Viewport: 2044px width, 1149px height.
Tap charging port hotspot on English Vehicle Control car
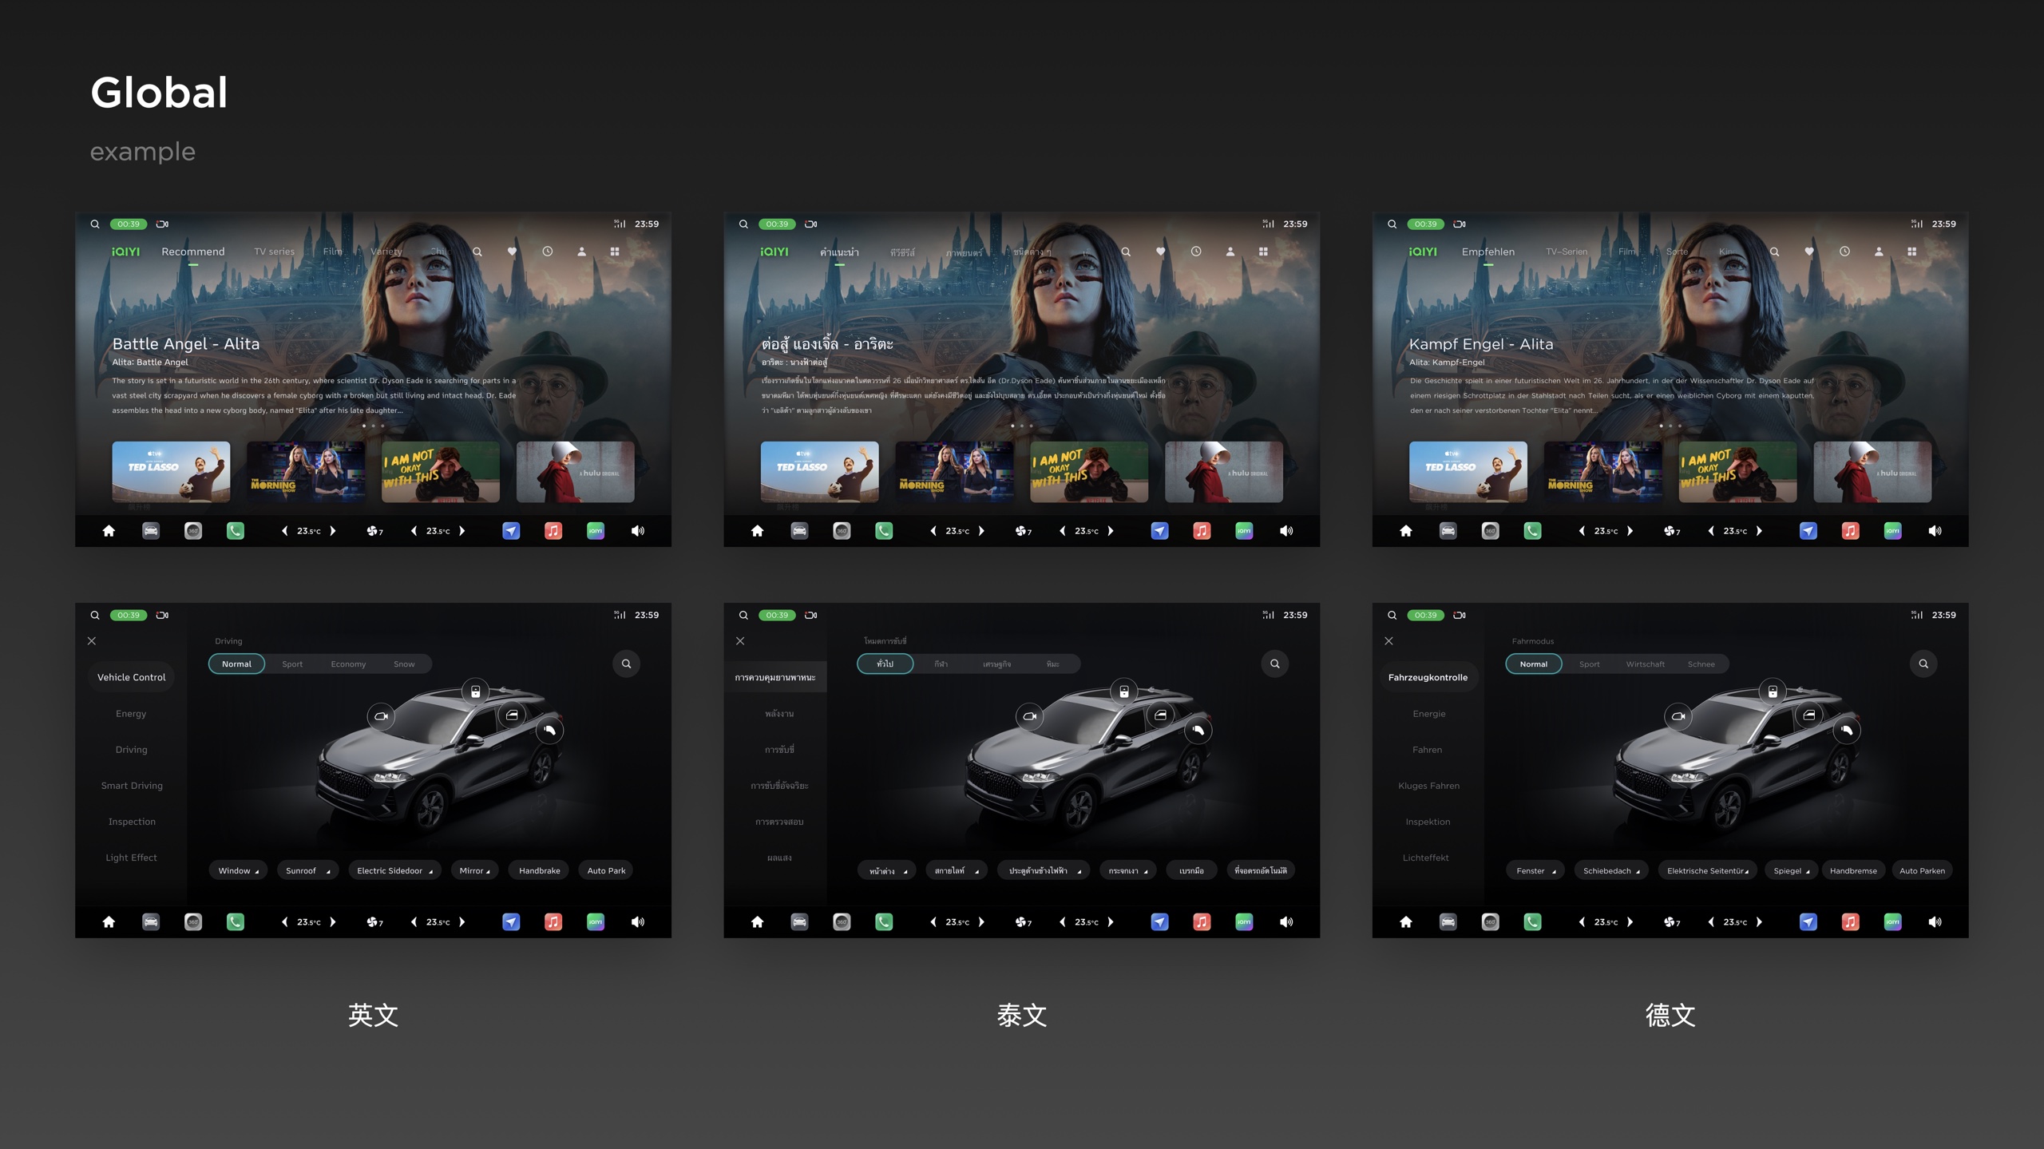(549, 730)
